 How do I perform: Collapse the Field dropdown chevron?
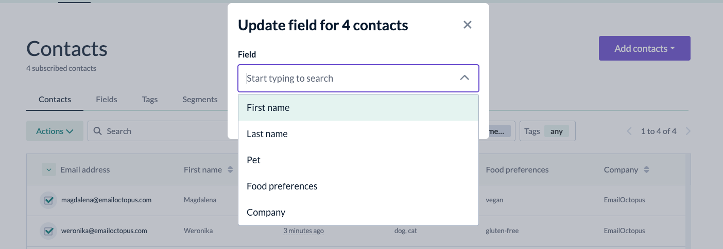pos(464,78)
